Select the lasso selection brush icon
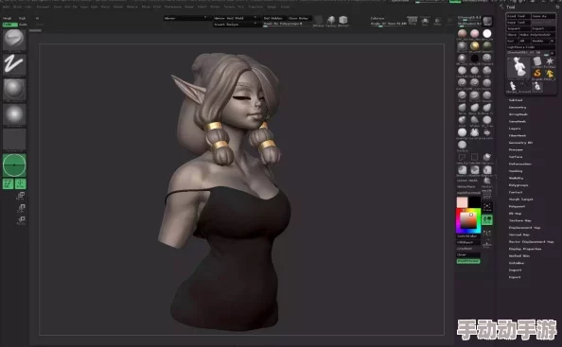Screen dimensions: 562x347 click(x=462, y=158)
